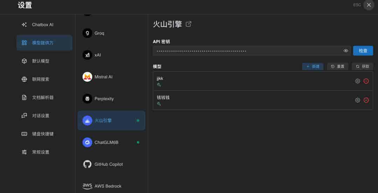
Task: Click the 联网搜索 globe icon
Action: pos(24,79)
